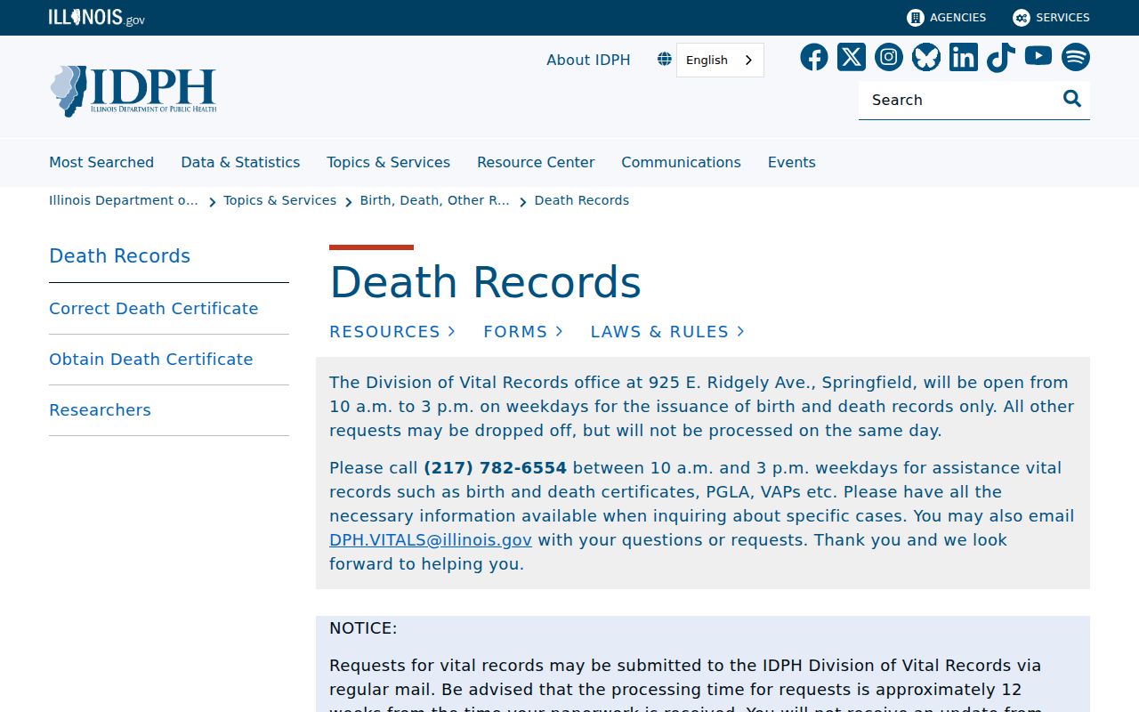Open the Events menu
This screenshot has height=712, width=1139.
coord(792,162)
